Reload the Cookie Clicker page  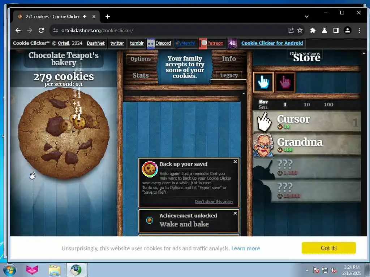pyautogui.click(x=41, y=30)
